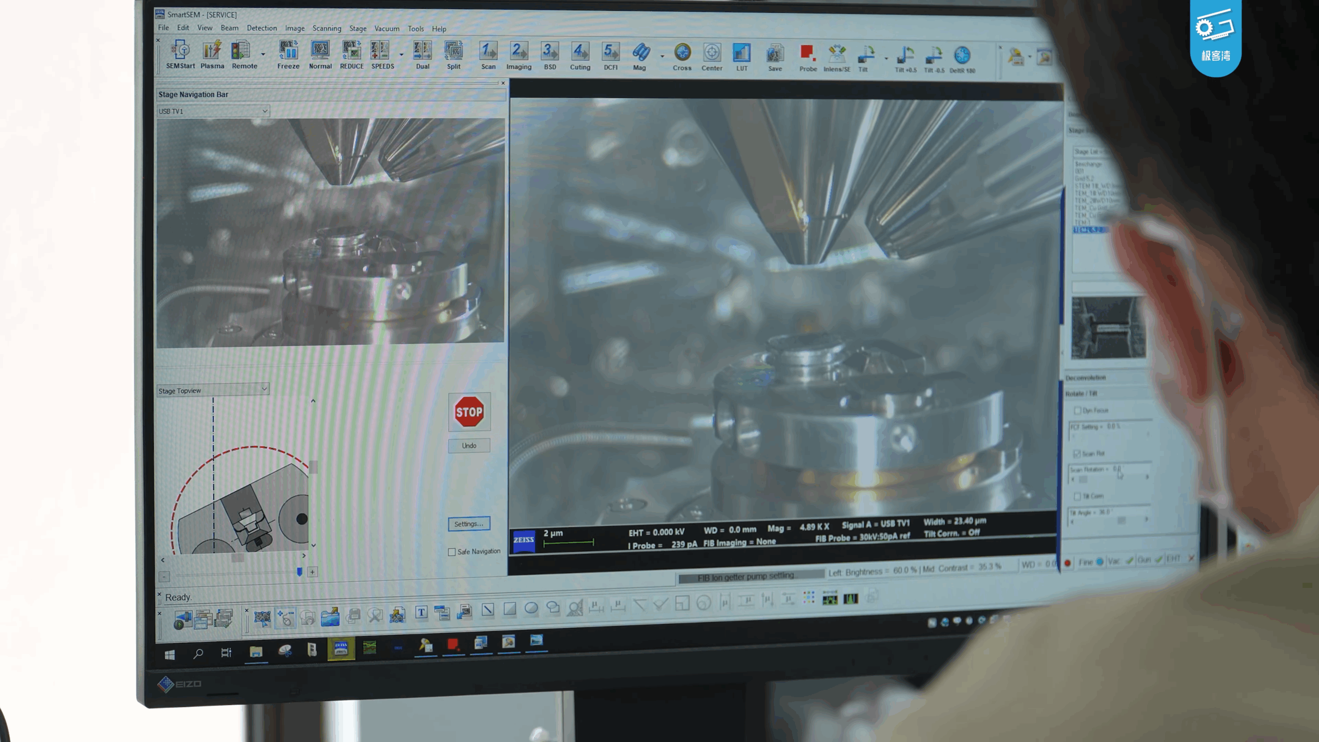Enable the Tilt Corr checkbox

(1077, 496)
